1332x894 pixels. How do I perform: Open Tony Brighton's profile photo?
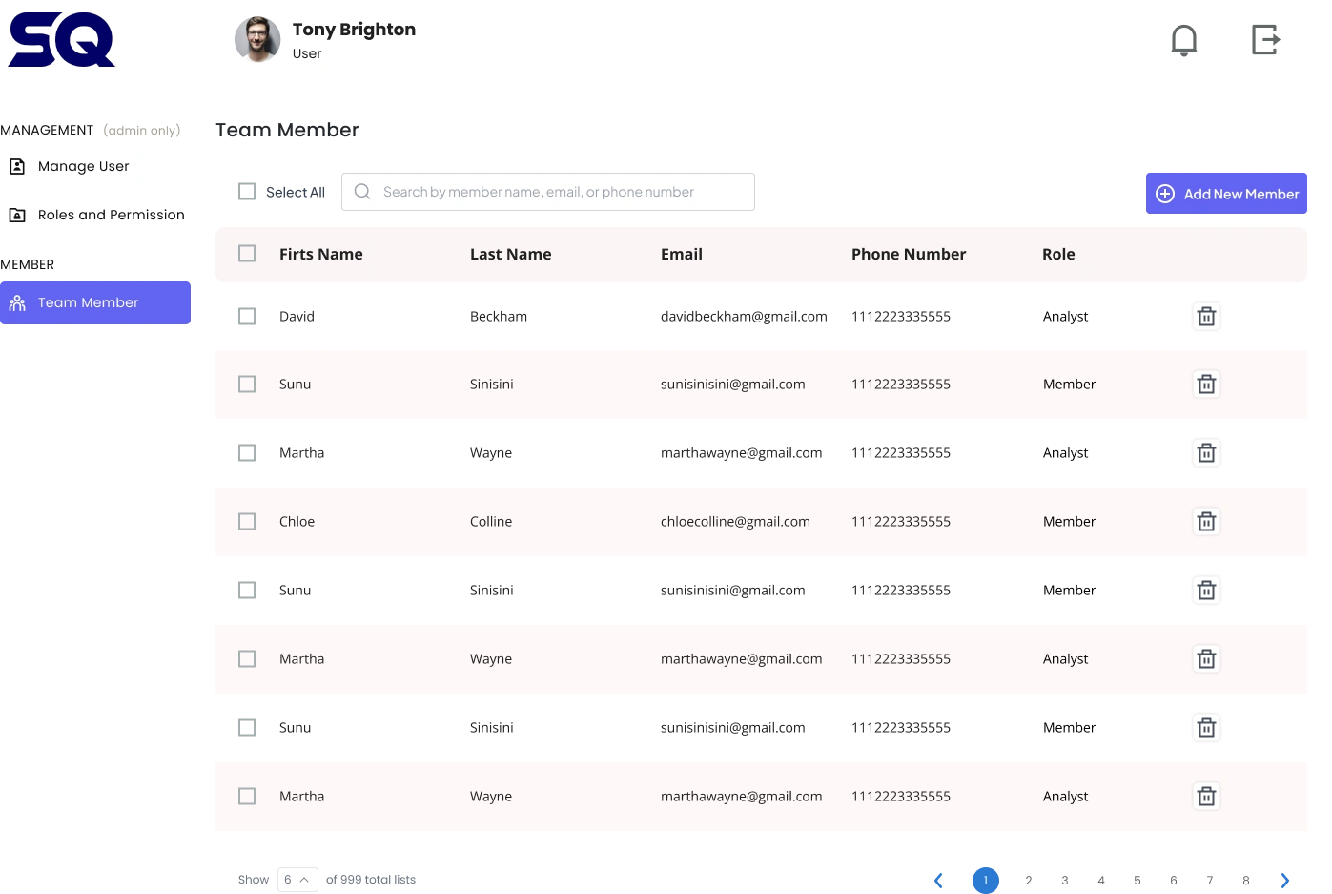pos(257,40)
